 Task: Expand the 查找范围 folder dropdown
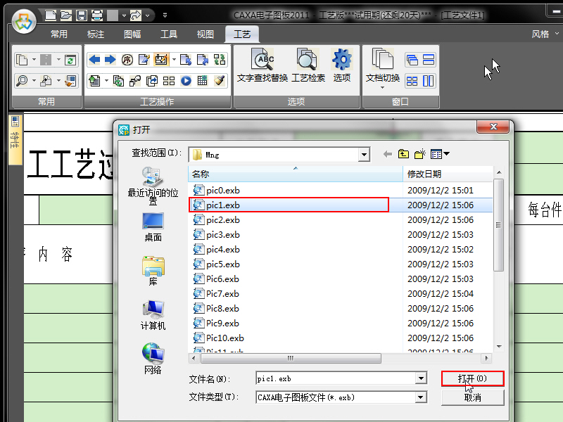pos(364,154)
